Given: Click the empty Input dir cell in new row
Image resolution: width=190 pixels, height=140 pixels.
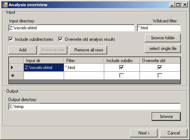Looking at the screenshot, I should point(44,75).
